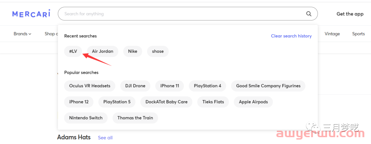Screen dimensions: 371x144
Task: Choose PlayStation 5 popular search
Action: pyautogui.click(x=117, y=102)
